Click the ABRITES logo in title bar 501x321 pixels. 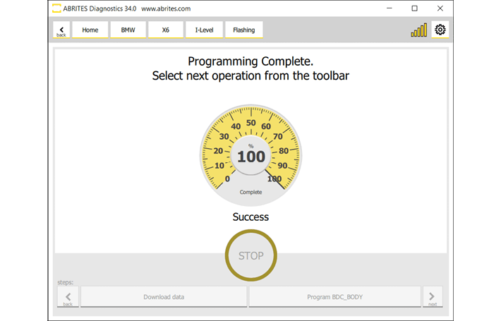56,9
